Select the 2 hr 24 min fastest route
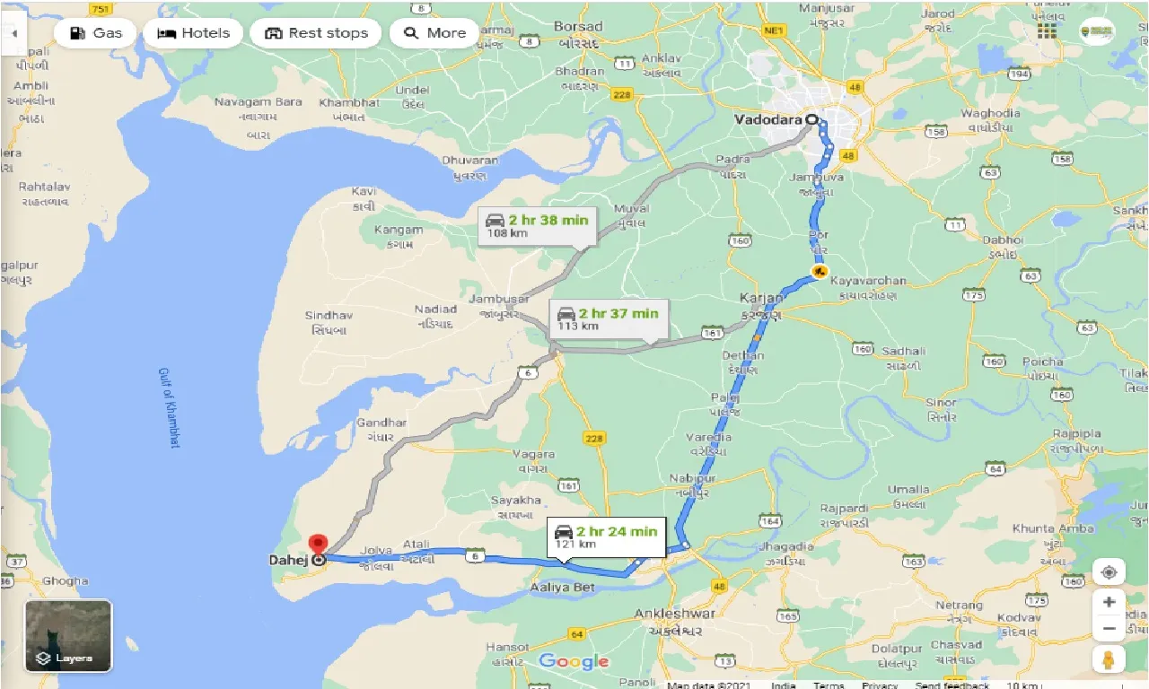This screenshot has width=1149, height=689. pyautogui.click(x=607, y=536)
